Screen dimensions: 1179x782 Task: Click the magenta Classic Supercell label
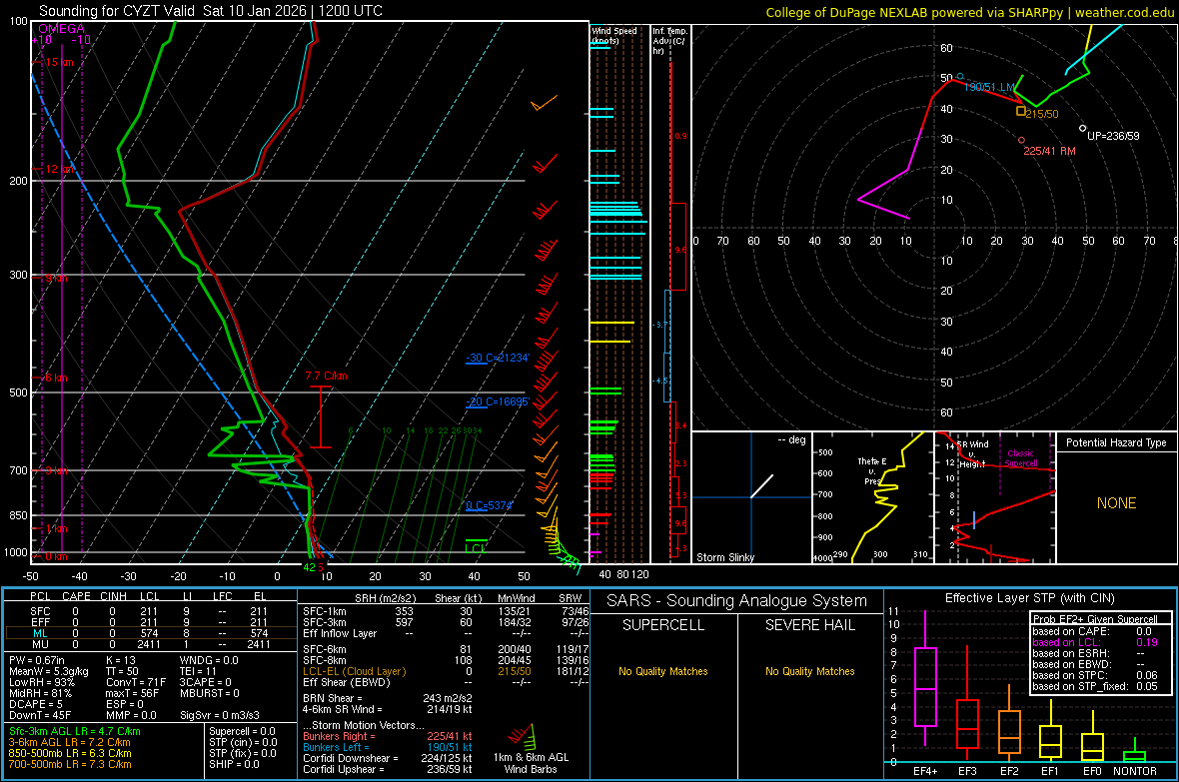[x=1021, y=458]
